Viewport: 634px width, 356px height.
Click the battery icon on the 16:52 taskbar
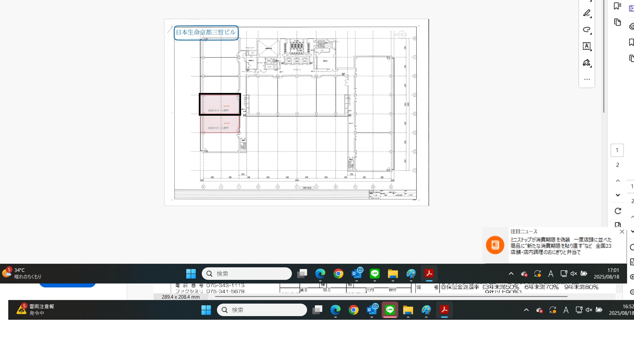[599, 310]
